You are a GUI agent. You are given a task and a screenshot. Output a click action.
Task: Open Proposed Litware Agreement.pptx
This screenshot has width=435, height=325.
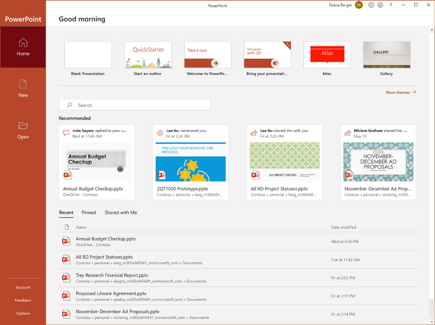[238, 296]
